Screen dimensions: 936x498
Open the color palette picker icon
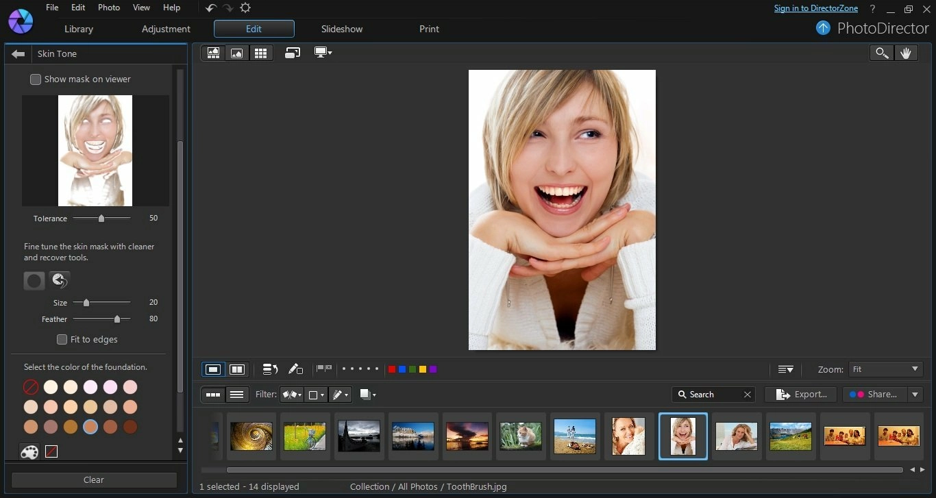tap(29, 452)
